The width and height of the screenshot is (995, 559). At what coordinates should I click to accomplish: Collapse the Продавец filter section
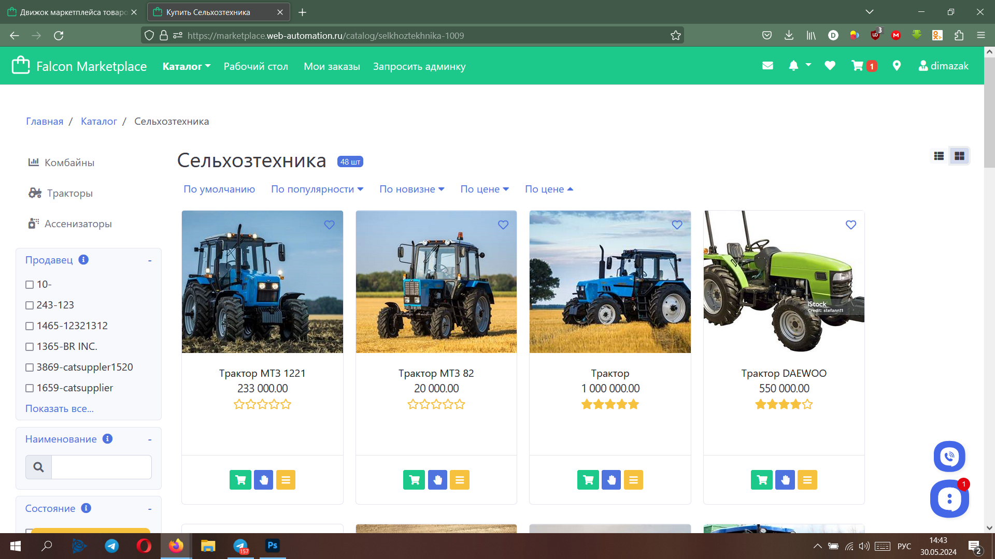[150, 260]
